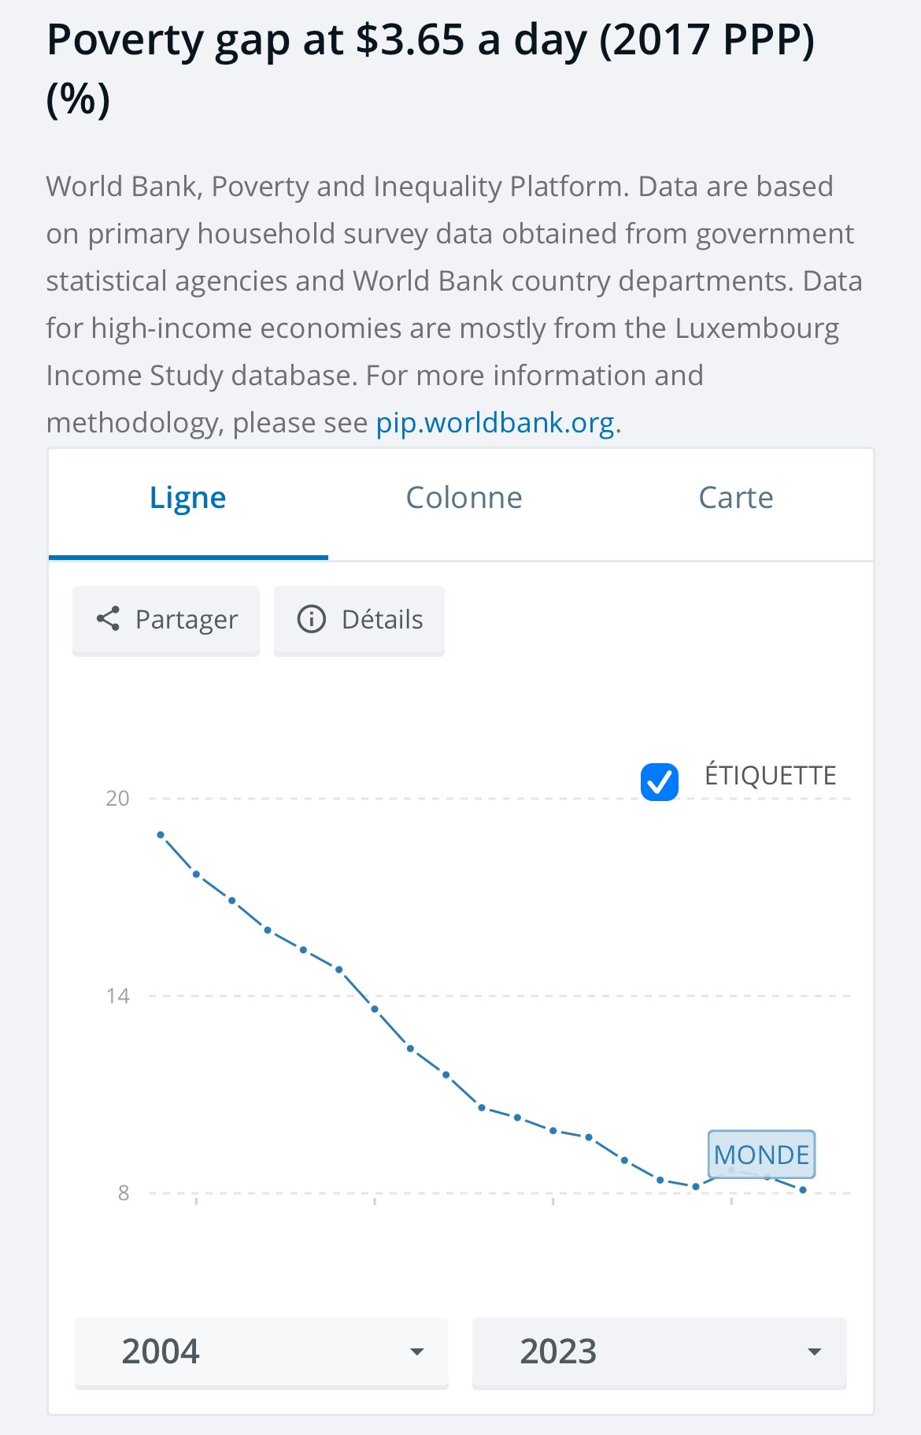Switch to the Ligne tab
921x1435 pixels.
coord(188,499)
